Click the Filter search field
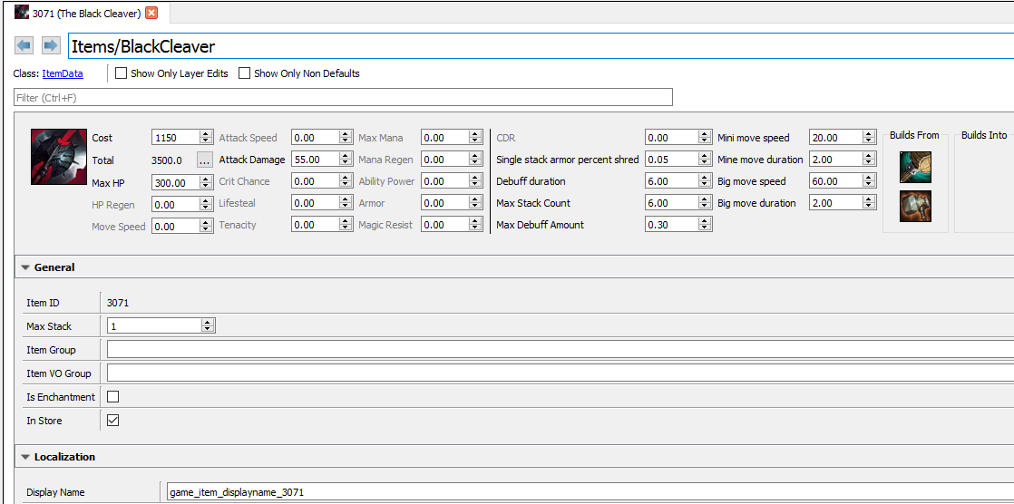 [x=343, y=97]
